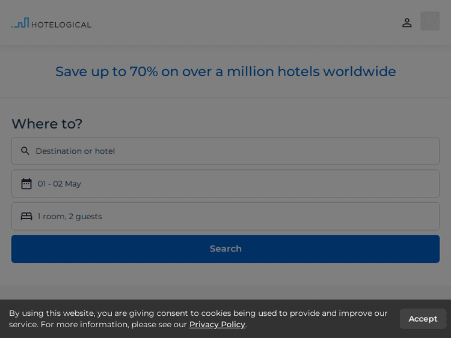Open the Privacy Policy link
This screenshot has width=451, height=338.
217,324
